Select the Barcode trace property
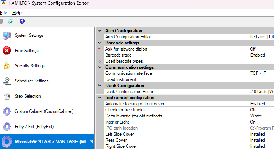Viewport: 274px width, 149px height. coord(176,55)
